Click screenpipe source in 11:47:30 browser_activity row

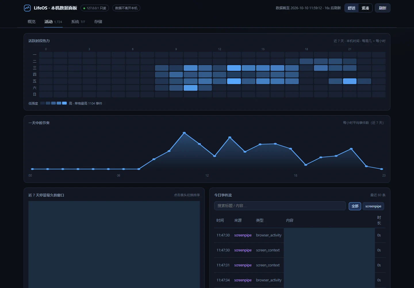tap(243, 235)
